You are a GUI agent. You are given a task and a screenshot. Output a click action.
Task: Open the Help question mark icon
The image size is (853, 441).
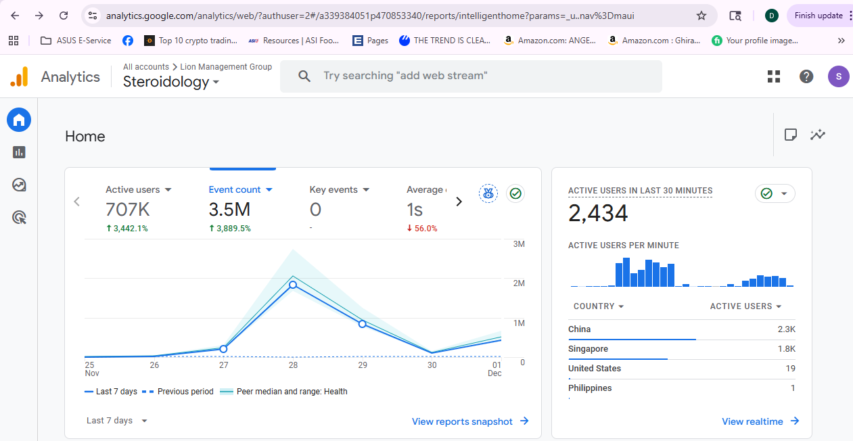[806, 76]
